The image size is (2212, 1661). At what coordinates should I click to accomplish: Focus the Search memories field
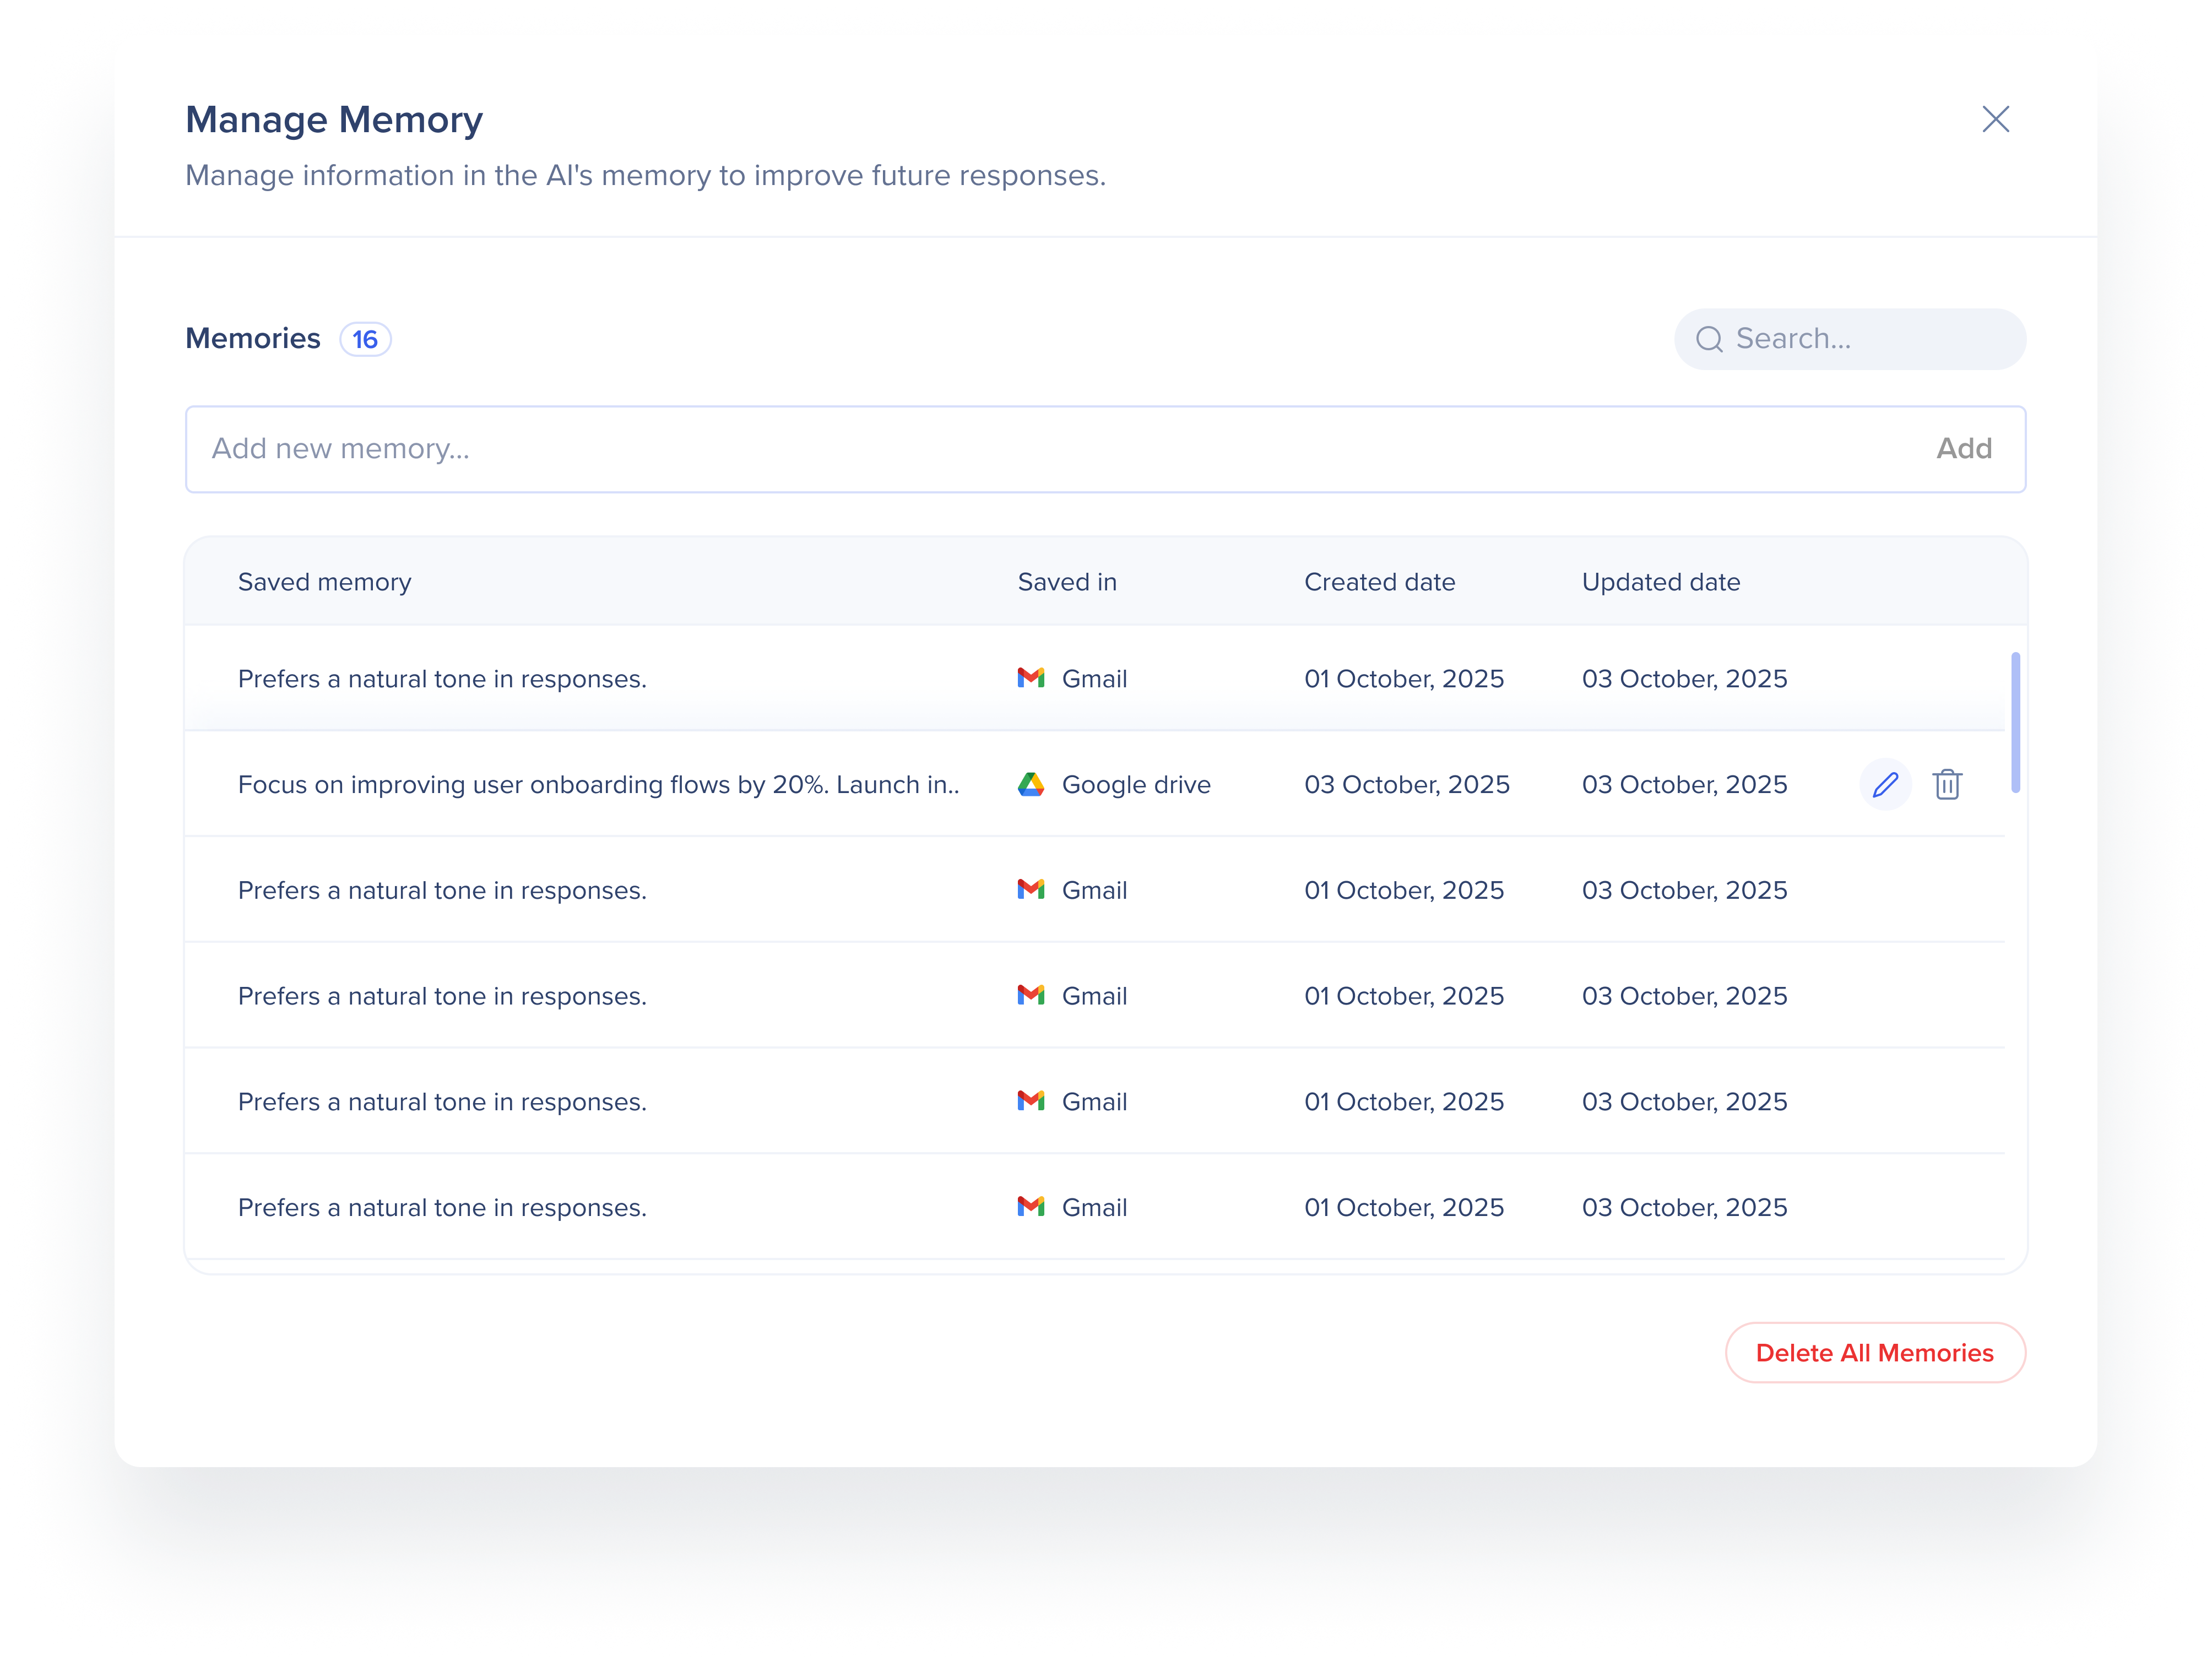[1850, 339]
